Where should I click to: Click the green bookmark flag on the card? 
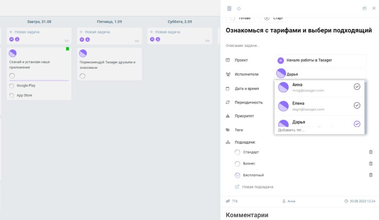coord(68,50)
